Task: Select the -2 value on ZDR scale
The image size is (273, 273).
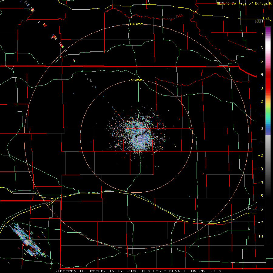Action: pyautogui.click(x=261, y=156)
